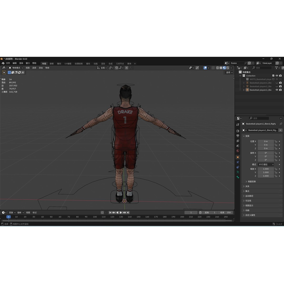Image resolution: width=284 pixels, height=284 pixels.
Task: Open the Render menu in top bar
Action: tap(21, 63)
